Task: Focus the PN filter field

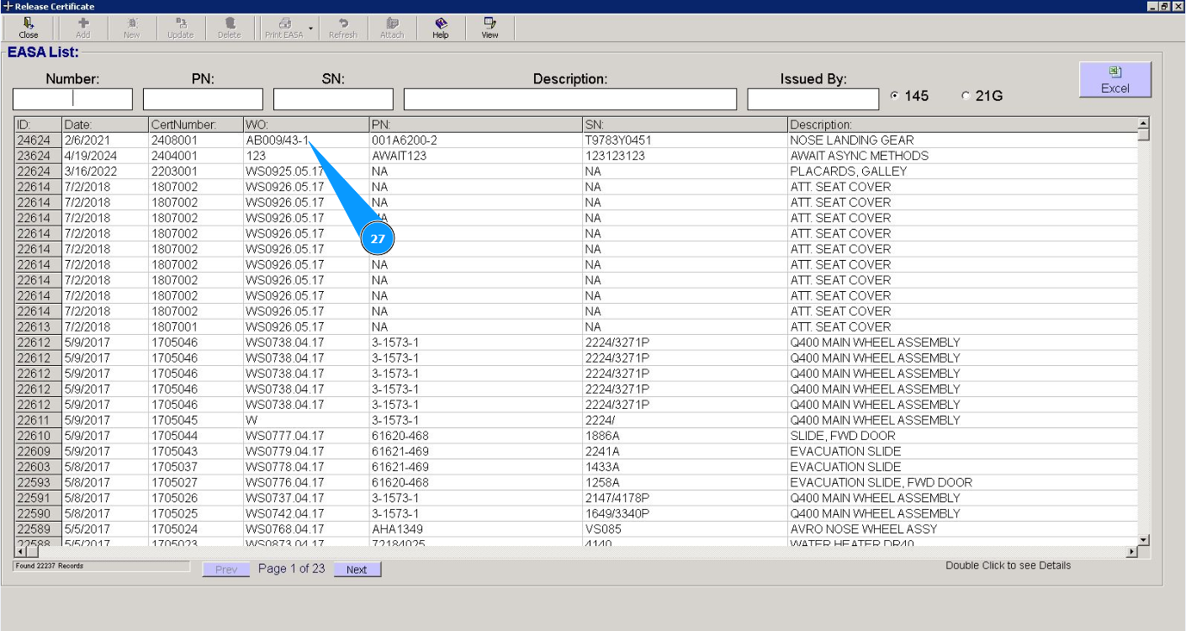Action: point(203,99)
